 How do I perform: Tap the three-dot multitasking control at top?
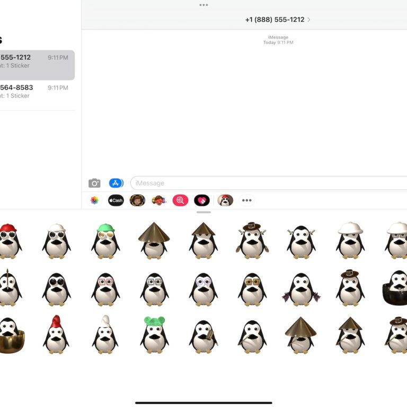point(203,5)
